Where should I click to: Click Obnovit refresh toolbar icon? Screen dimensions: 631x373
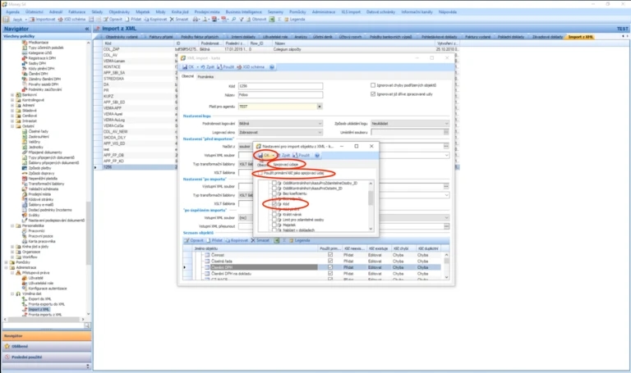pos(256,20)
